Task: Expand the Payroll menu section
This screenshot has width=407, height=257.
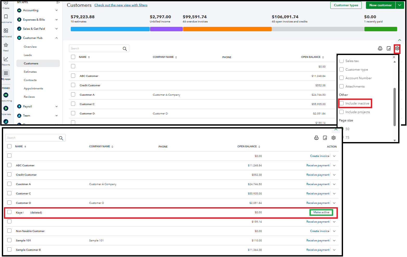Action: (56, 106)
